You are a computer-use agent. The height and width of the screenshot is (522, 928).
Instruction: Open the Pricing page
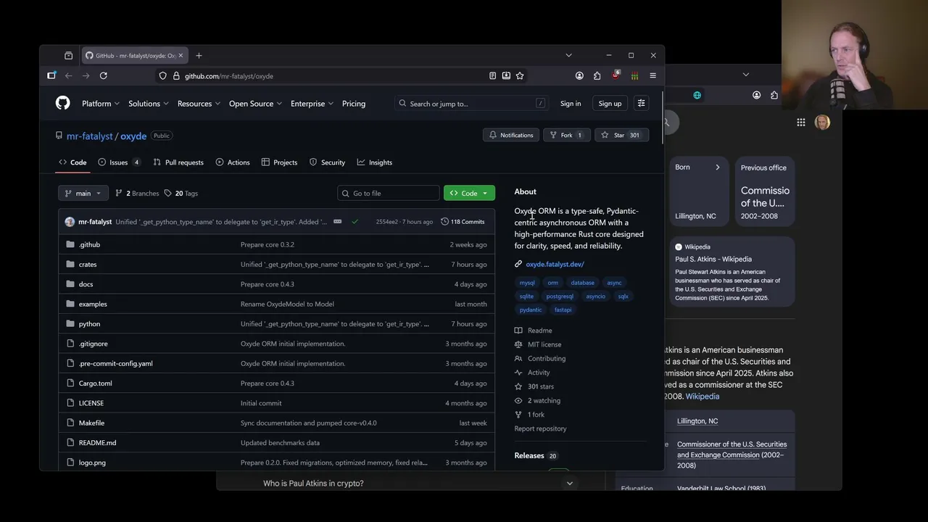[x=354, y=104]
